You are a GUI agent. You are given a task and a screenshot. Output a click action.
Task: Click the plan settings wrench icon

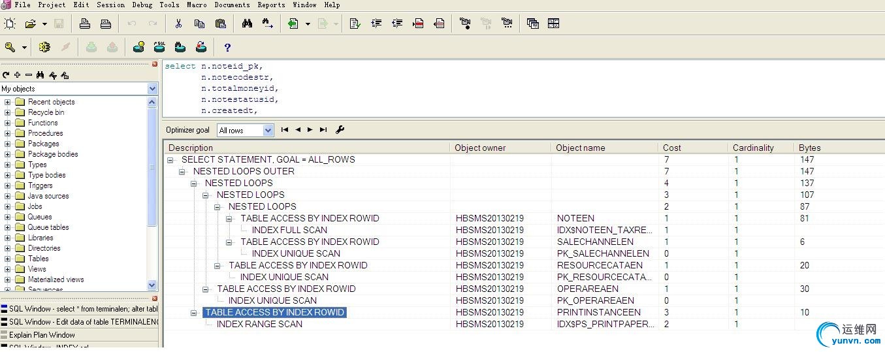coord(340,130)
